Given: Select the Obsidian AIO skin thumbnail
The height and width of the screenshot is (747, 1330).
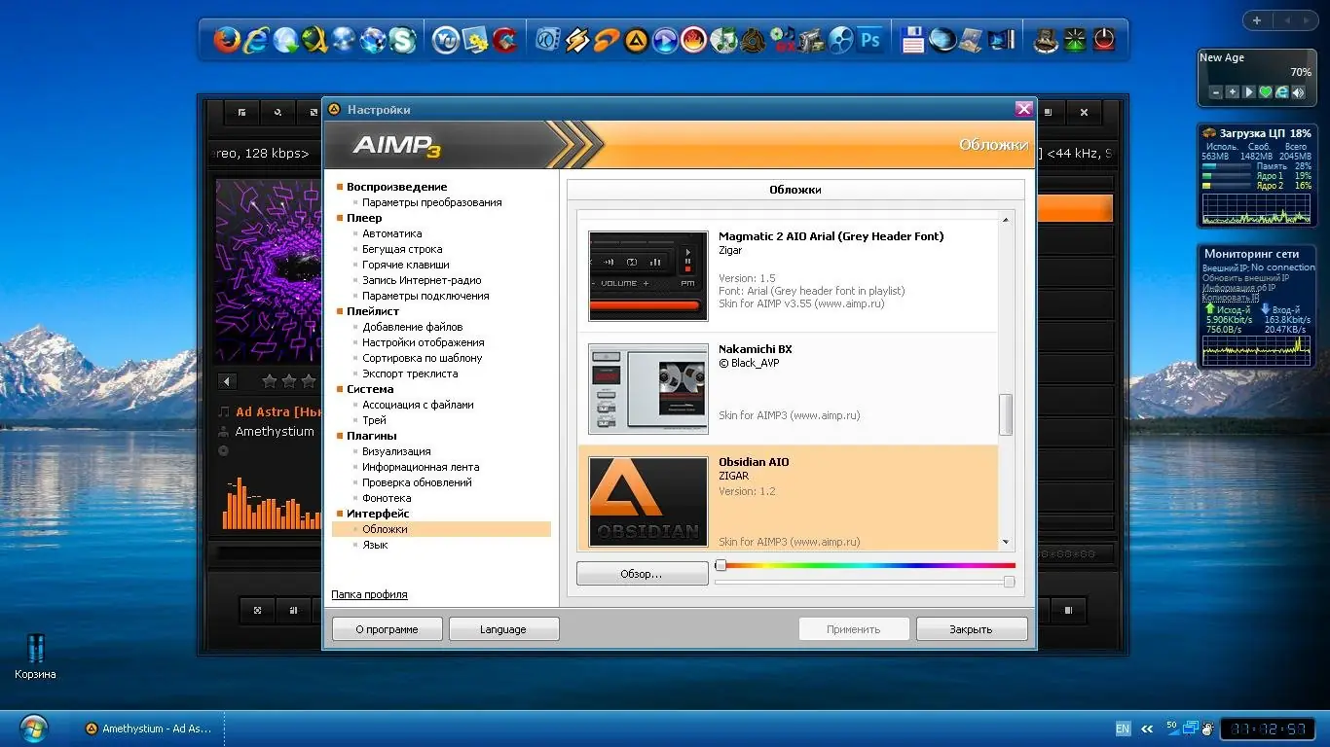Looking at the screenshot, I should click(x=648, y=502).
